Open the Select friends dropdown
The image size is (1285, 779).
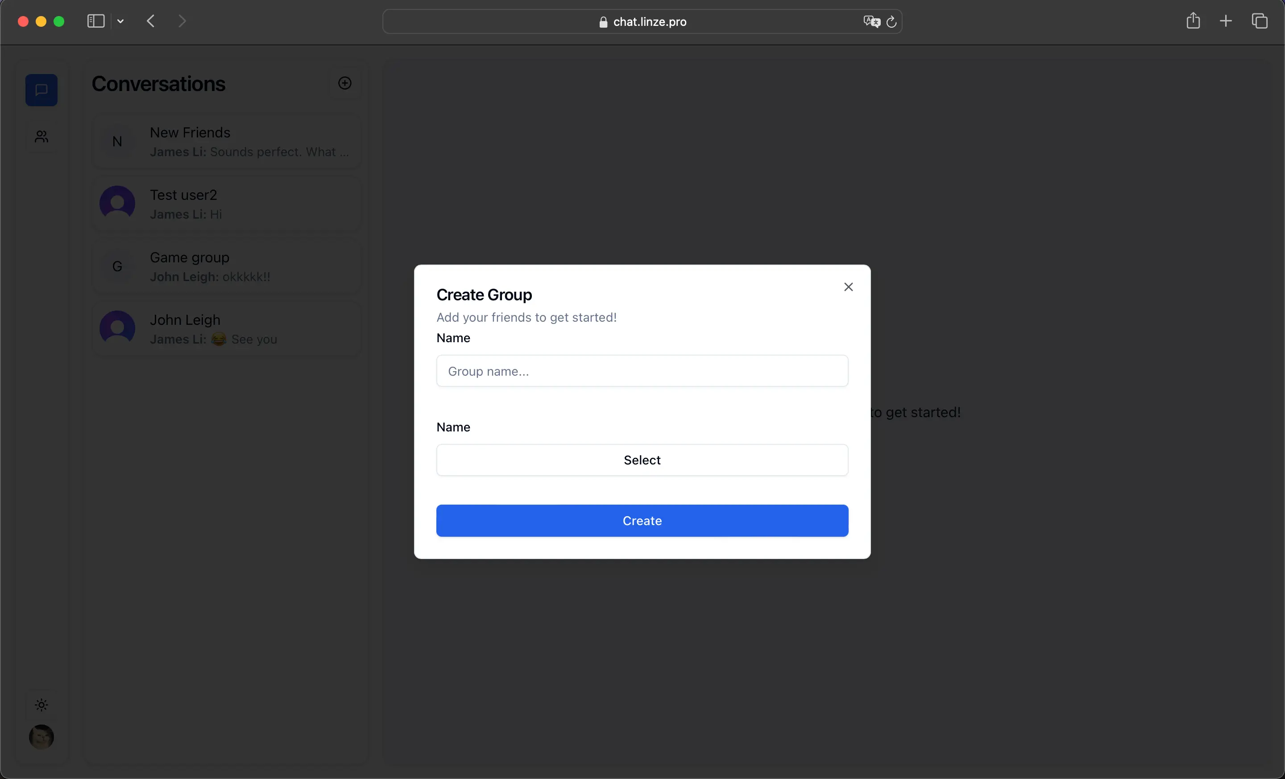642,460
